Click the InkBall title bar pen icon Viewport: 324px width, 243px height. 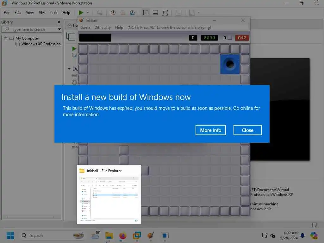81,20
